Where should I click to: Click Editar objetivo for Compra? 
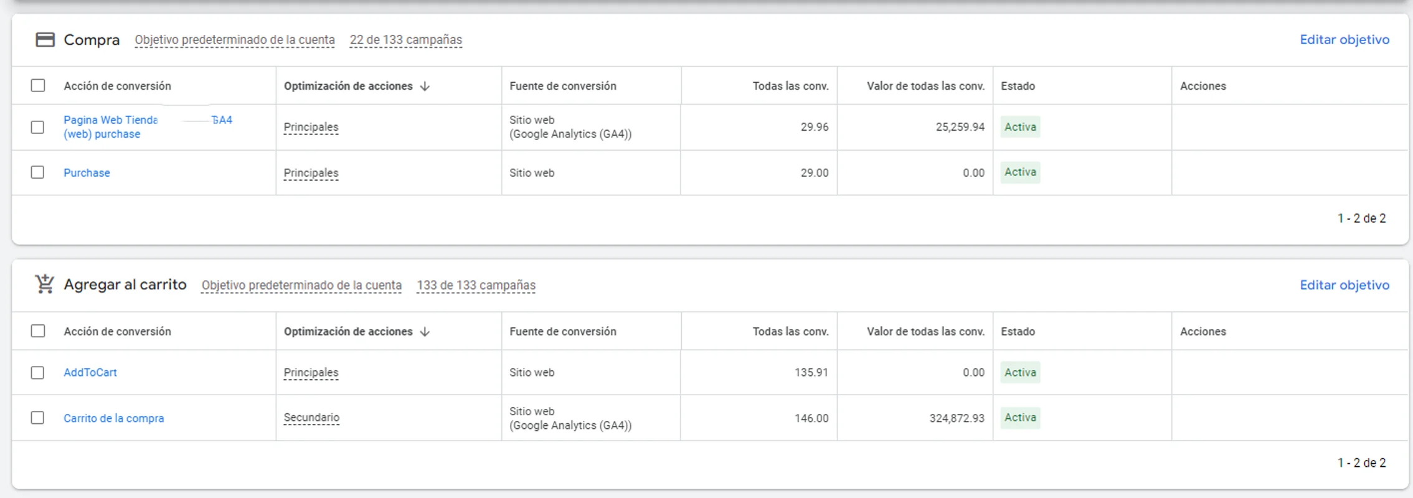pyautogui.click(x=1344, y=39)
